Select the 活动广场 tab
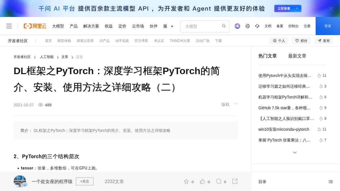This screenshot has height=191, width=340. [203, 41]
